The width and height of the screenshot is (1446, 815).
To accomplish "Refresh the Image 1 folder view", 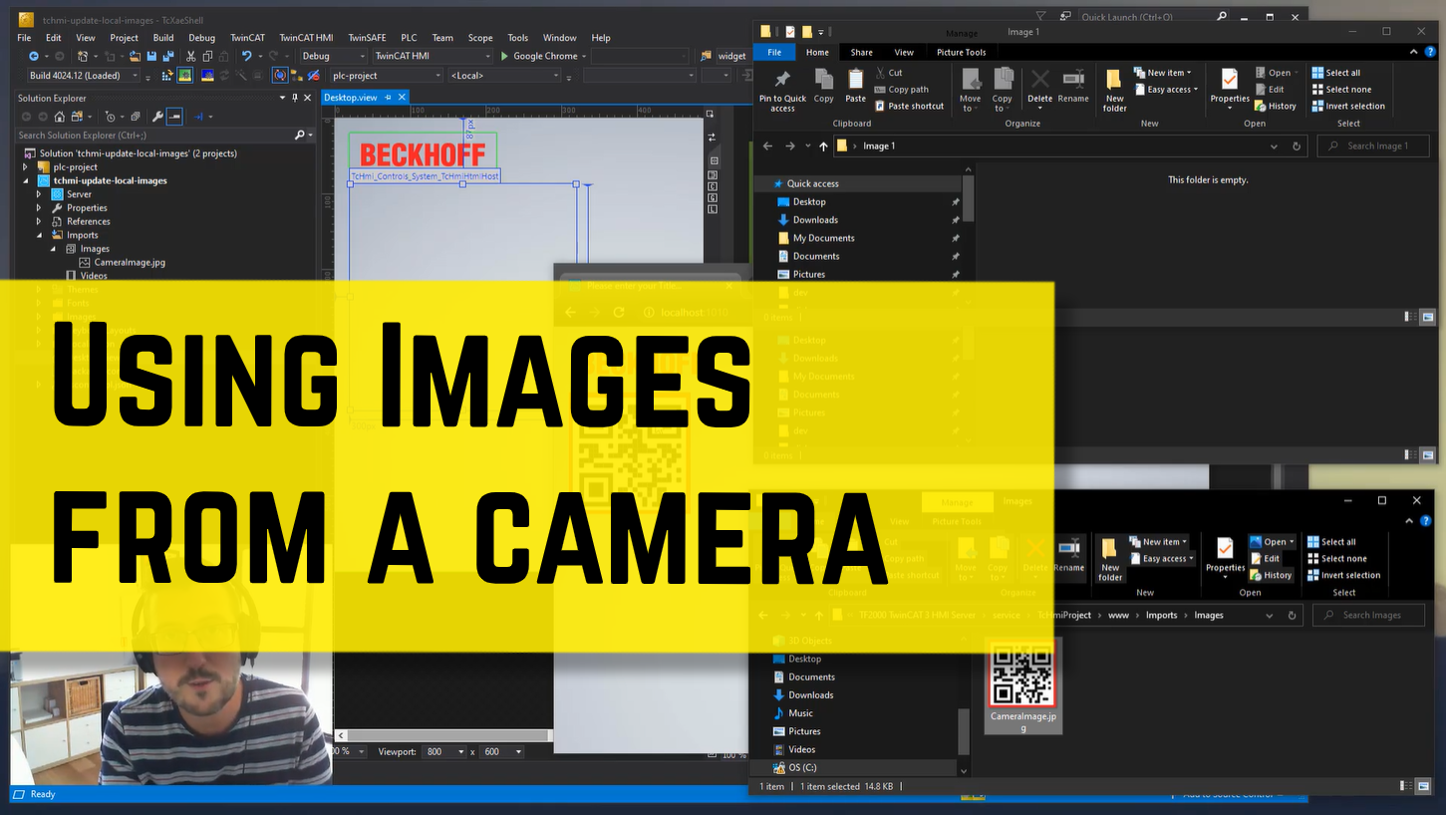I will point(1297,145).
